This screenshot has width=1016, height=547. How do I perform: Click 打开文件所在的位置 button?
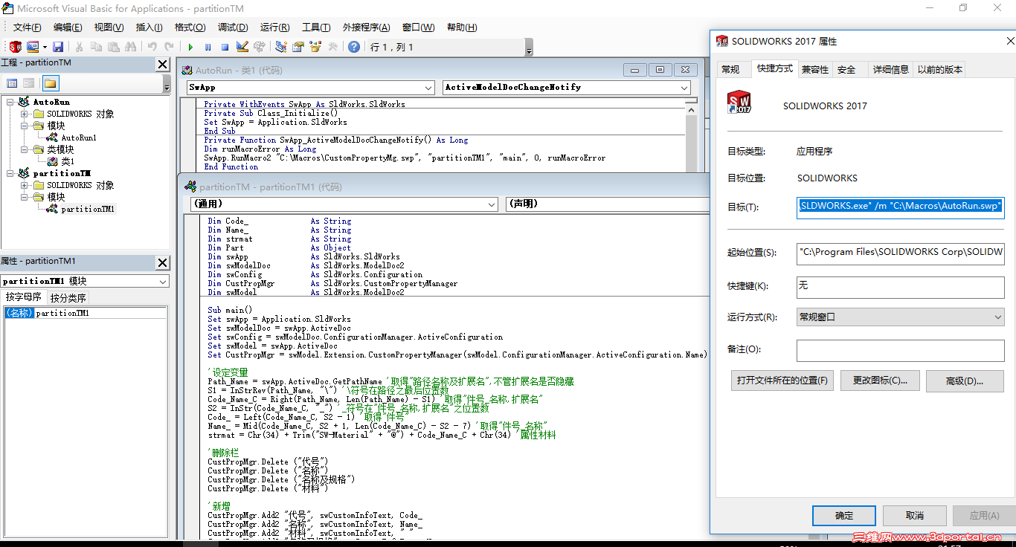(x=782, y=381)
